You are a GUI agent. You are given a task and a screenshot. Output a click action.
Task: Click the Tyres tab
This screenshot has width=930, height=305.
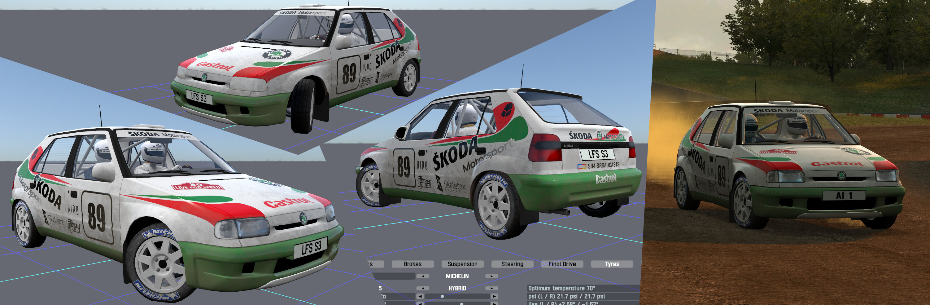pos(612,264)
